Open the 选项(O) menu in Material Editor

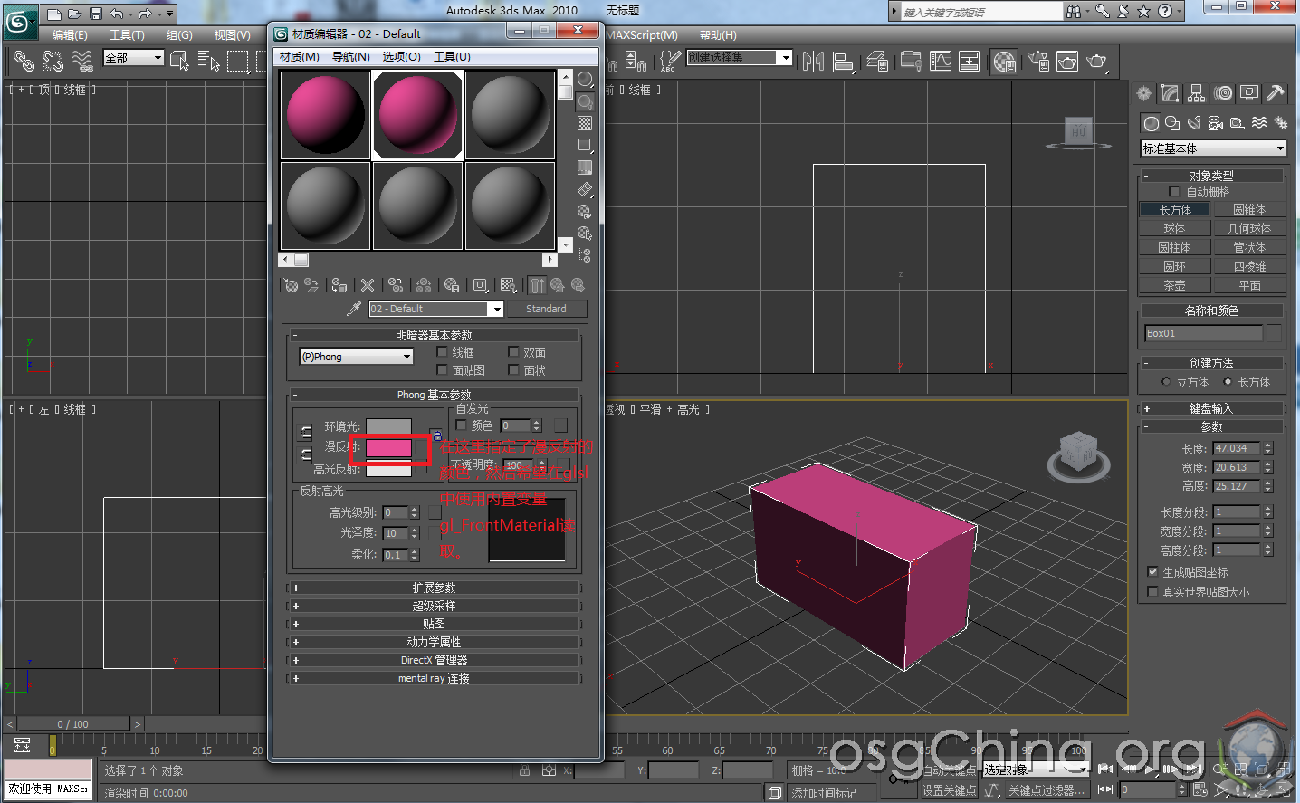point(401,57)
